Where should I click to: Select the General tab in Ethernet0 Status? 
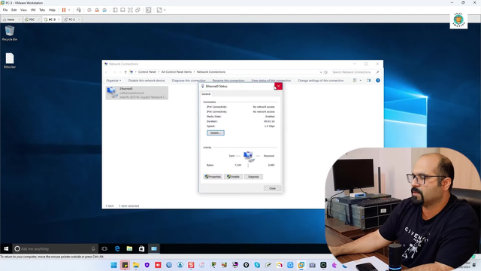point(206,94)
